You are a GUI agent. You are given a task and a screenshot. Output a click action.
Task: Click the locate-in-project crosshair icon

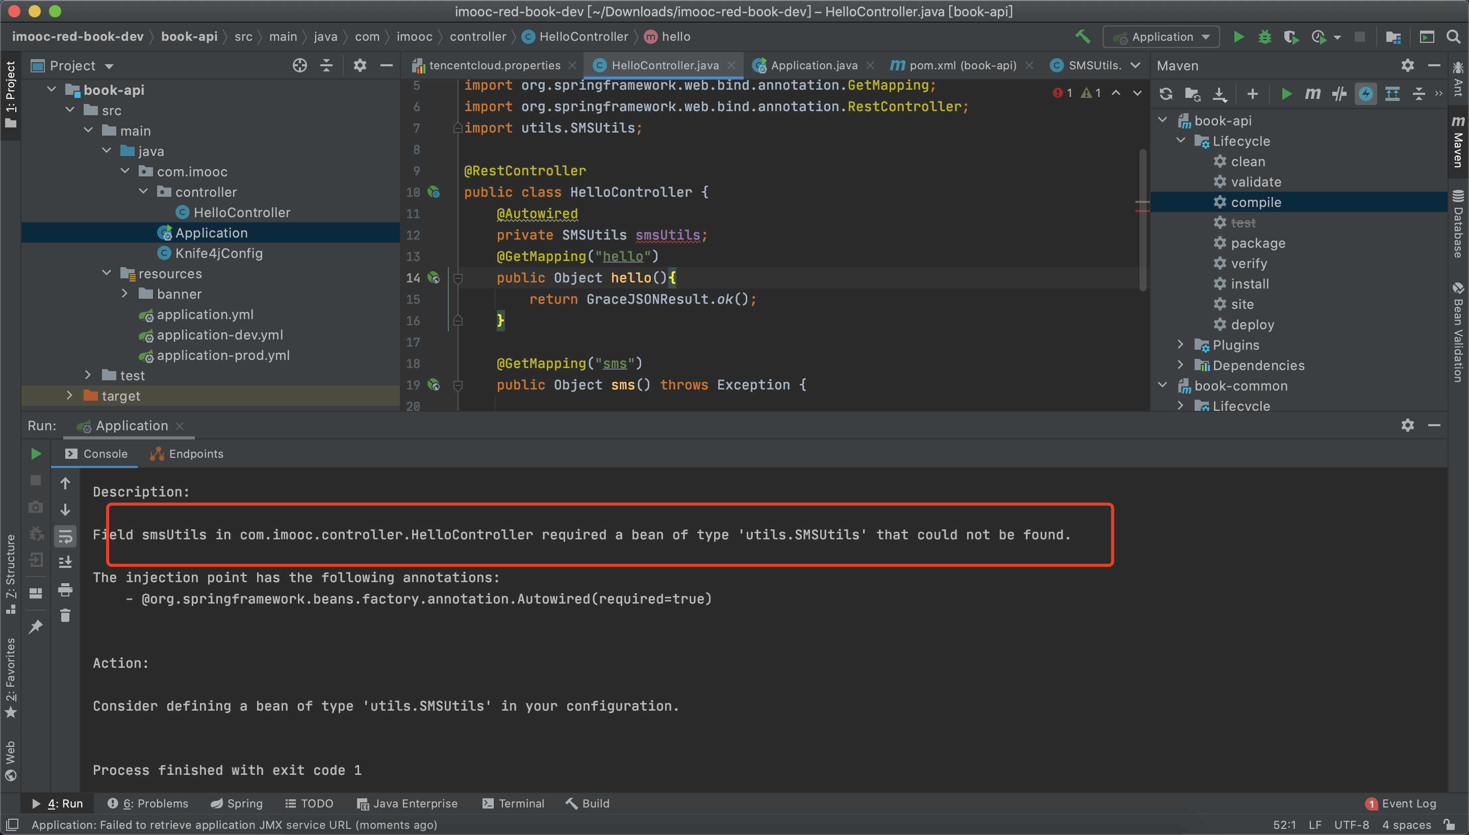point(299,65)
